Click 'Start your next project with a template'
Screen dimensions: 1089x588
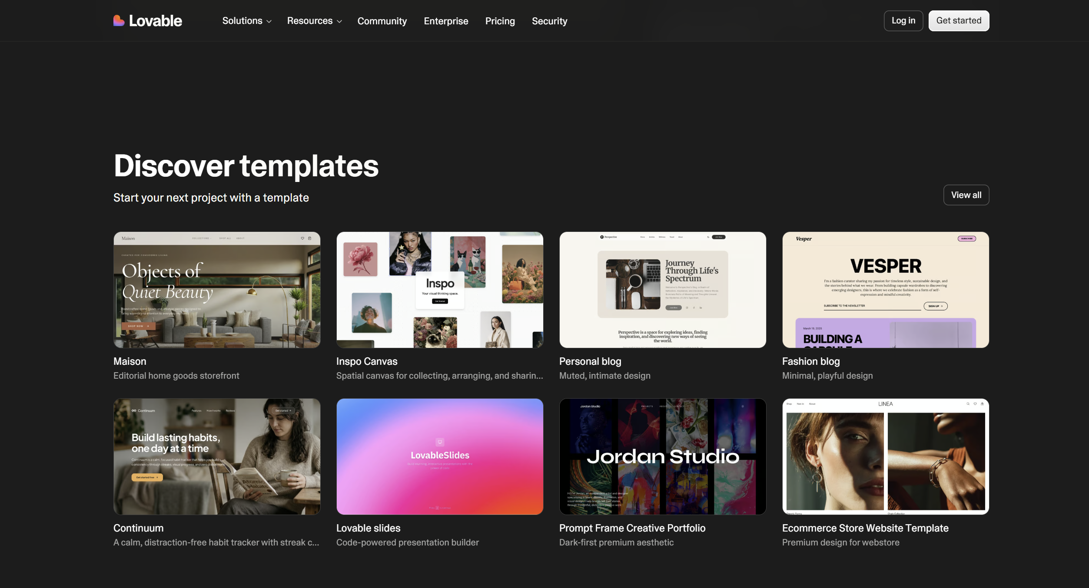click(211, 198)
